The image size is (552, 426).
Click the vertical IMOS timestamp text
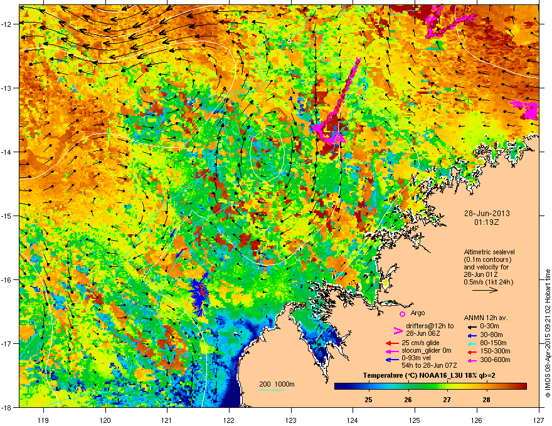548,333
